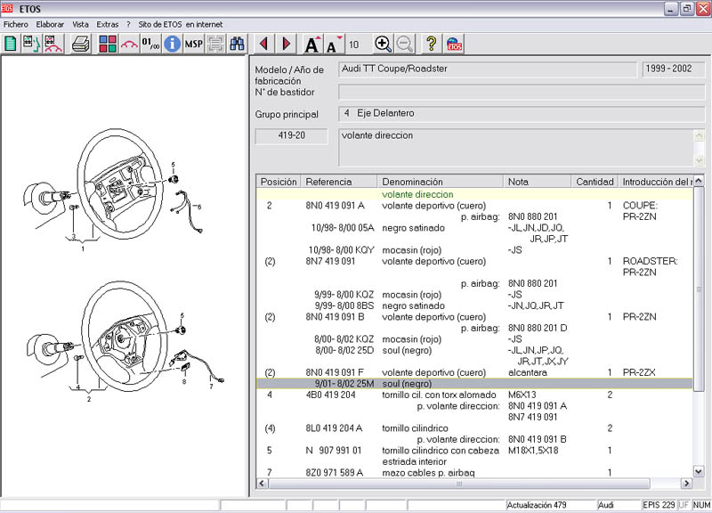The height and width of the screenshot is (513, 712).
Task: Click the ETOS logo in title bar
Action: (7, 8)
